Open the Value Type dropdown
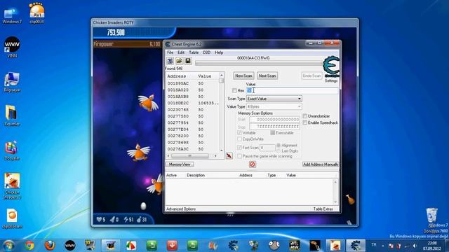The height and width of the screenshot is (252, 449). point(274,106)
